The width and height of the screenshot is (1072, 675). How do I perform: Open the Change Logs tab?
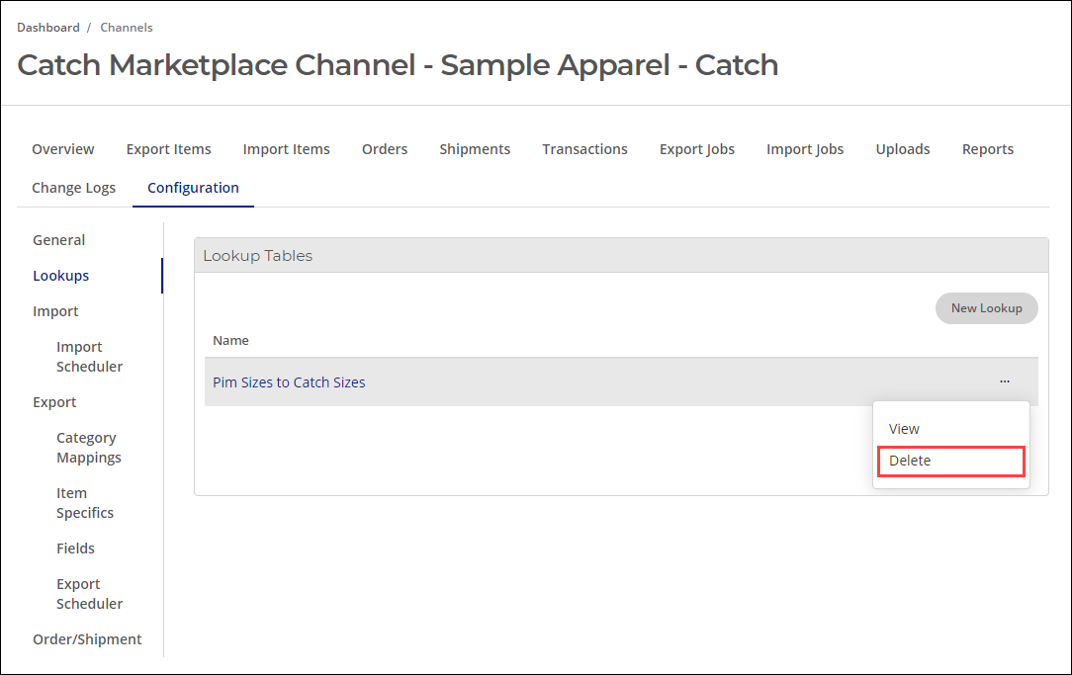point(73,188)
